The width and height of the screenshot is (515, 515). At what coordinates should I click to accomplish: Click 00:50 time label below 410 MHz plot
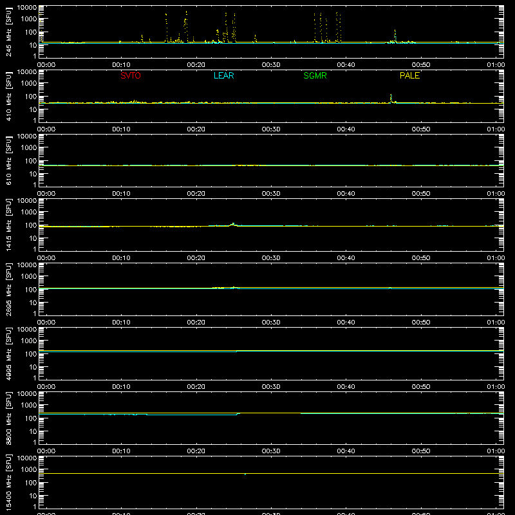pos(421,129)
